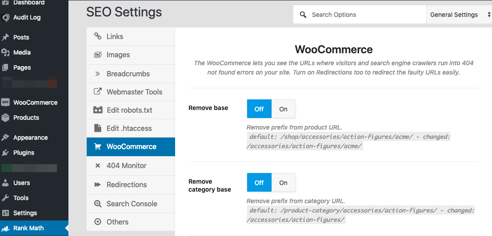Click the 404 Monitor cross icon
Viewport: 492px width, 236px height.
(98, 165)
